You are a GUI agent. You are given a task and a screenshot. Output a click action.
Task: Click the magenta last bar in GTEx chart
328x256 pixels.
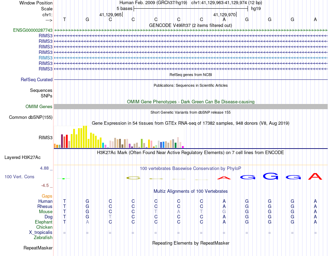coord(183,147)
